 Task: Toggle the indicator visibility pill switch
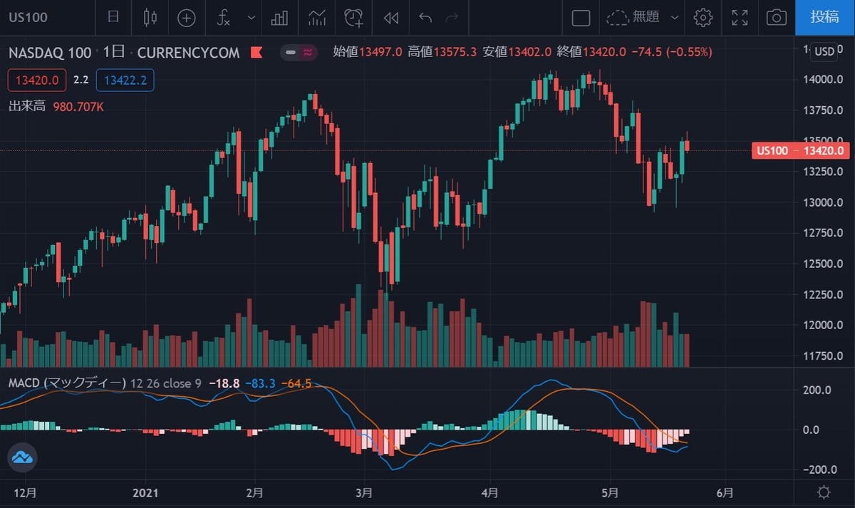pyautogui.click(x=299, y=52)
